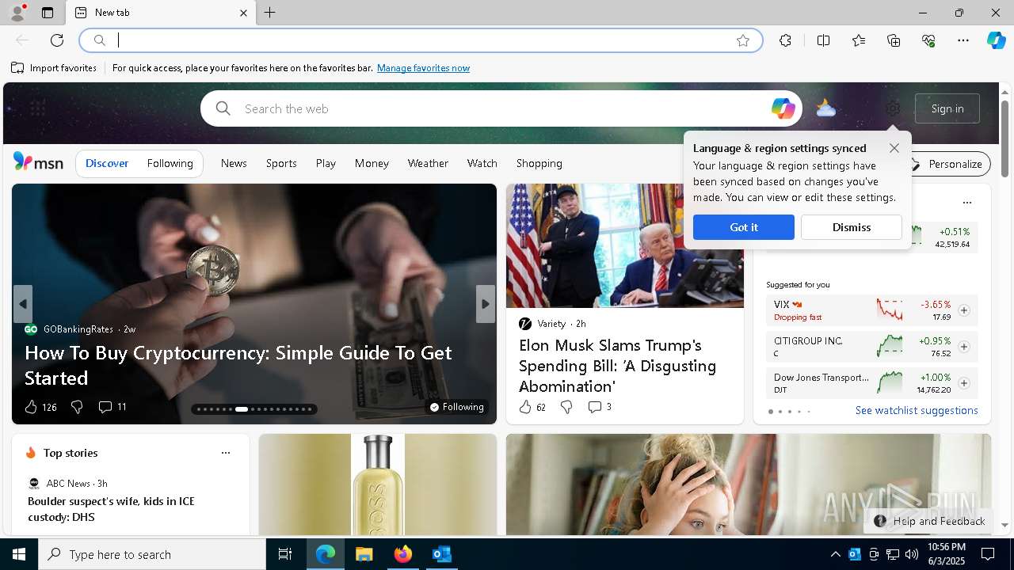Open the Watch section
The image size is (1014, 570).
tap(482, 163)
